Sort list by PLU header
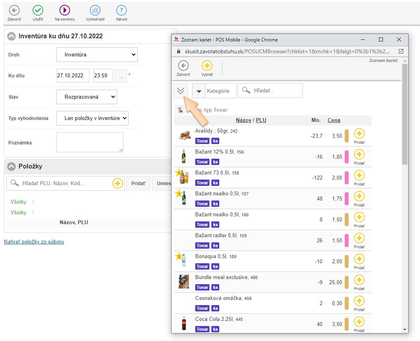Screen dimensions: 420x341 [x=261, y=120]
